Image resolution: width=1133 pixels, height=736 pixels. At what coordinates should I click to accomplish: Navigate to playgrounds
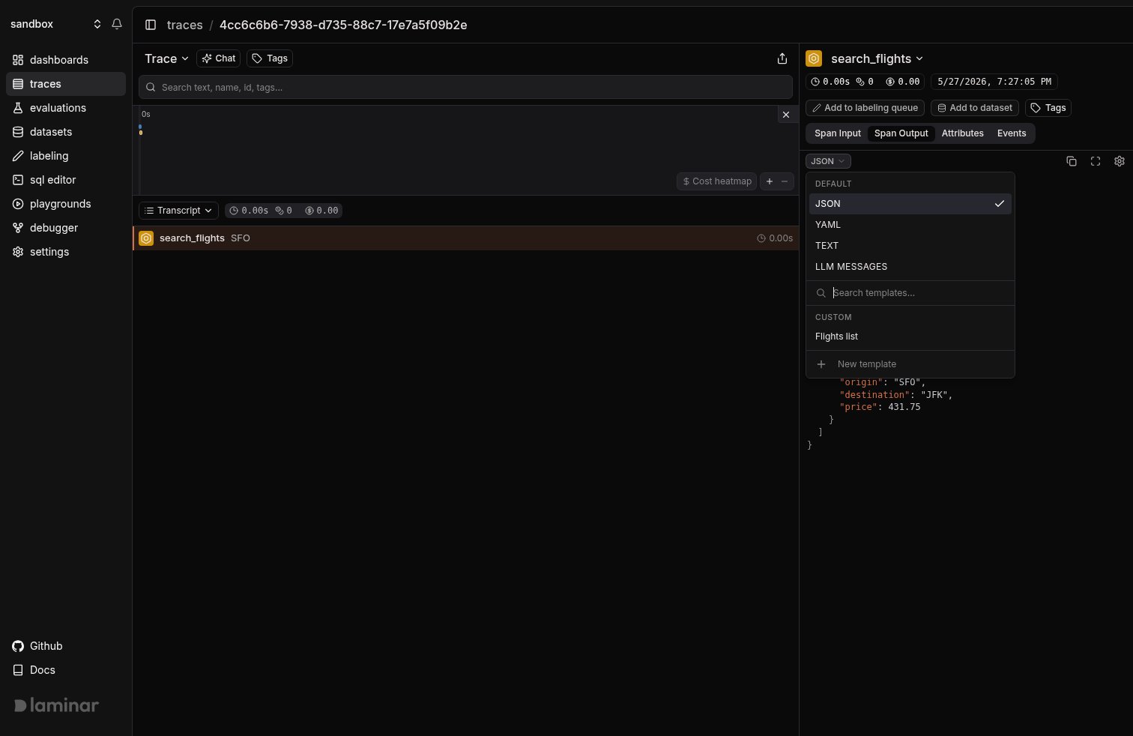click(66, 204)
